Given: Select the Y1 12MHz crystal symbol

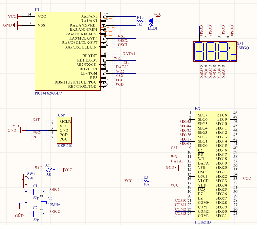Looking at the screenshot, I should (43, 203).
